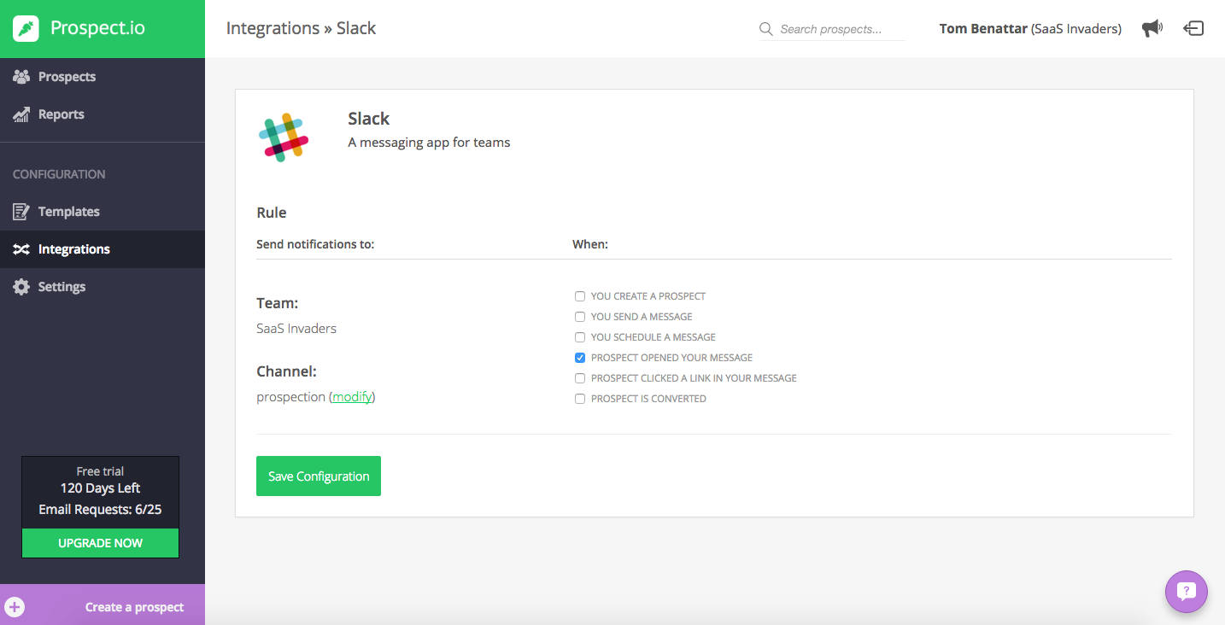Image resolution: width=1225 pixels, height=625 pixels.
Task: Click 'Email Requests: 6/25' text
Action: (100, 510)
